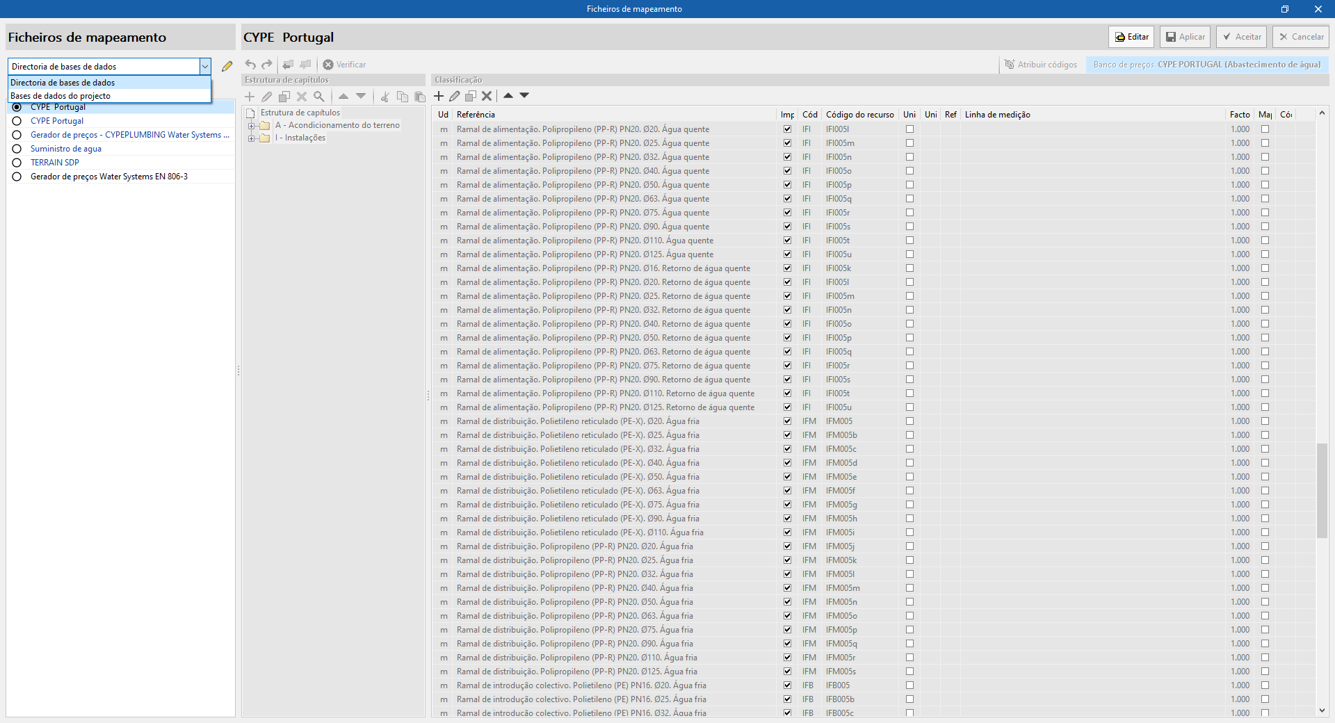Uncheck the Imp checkbox for code IFM005b
Screen dimensions: 1335x723
pyautogui.click(x=787, y=435)
